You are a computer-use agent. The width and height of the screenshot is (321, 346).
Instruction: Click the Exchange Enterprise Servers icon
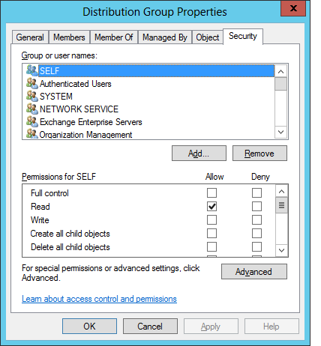point(32,121)
